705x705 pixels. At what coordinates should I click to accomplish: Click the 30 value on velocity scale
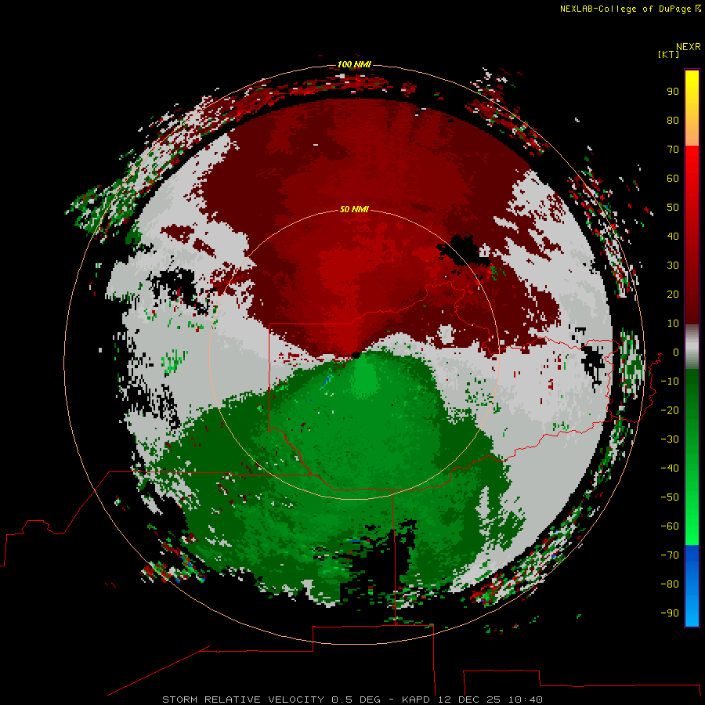point(673,266)
